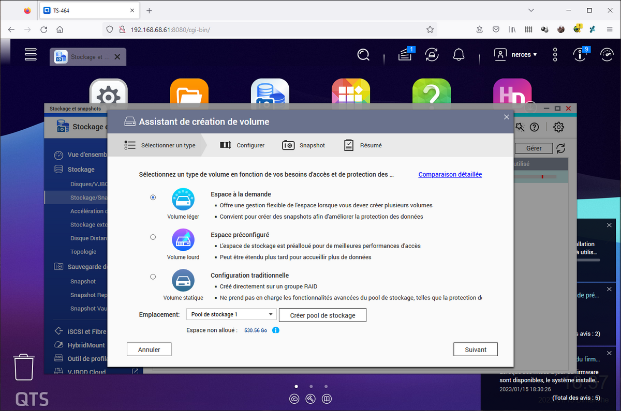The width and height of the screenshot is (621, 411).
Task: Click the Suivant button
Action: (476, 349)
